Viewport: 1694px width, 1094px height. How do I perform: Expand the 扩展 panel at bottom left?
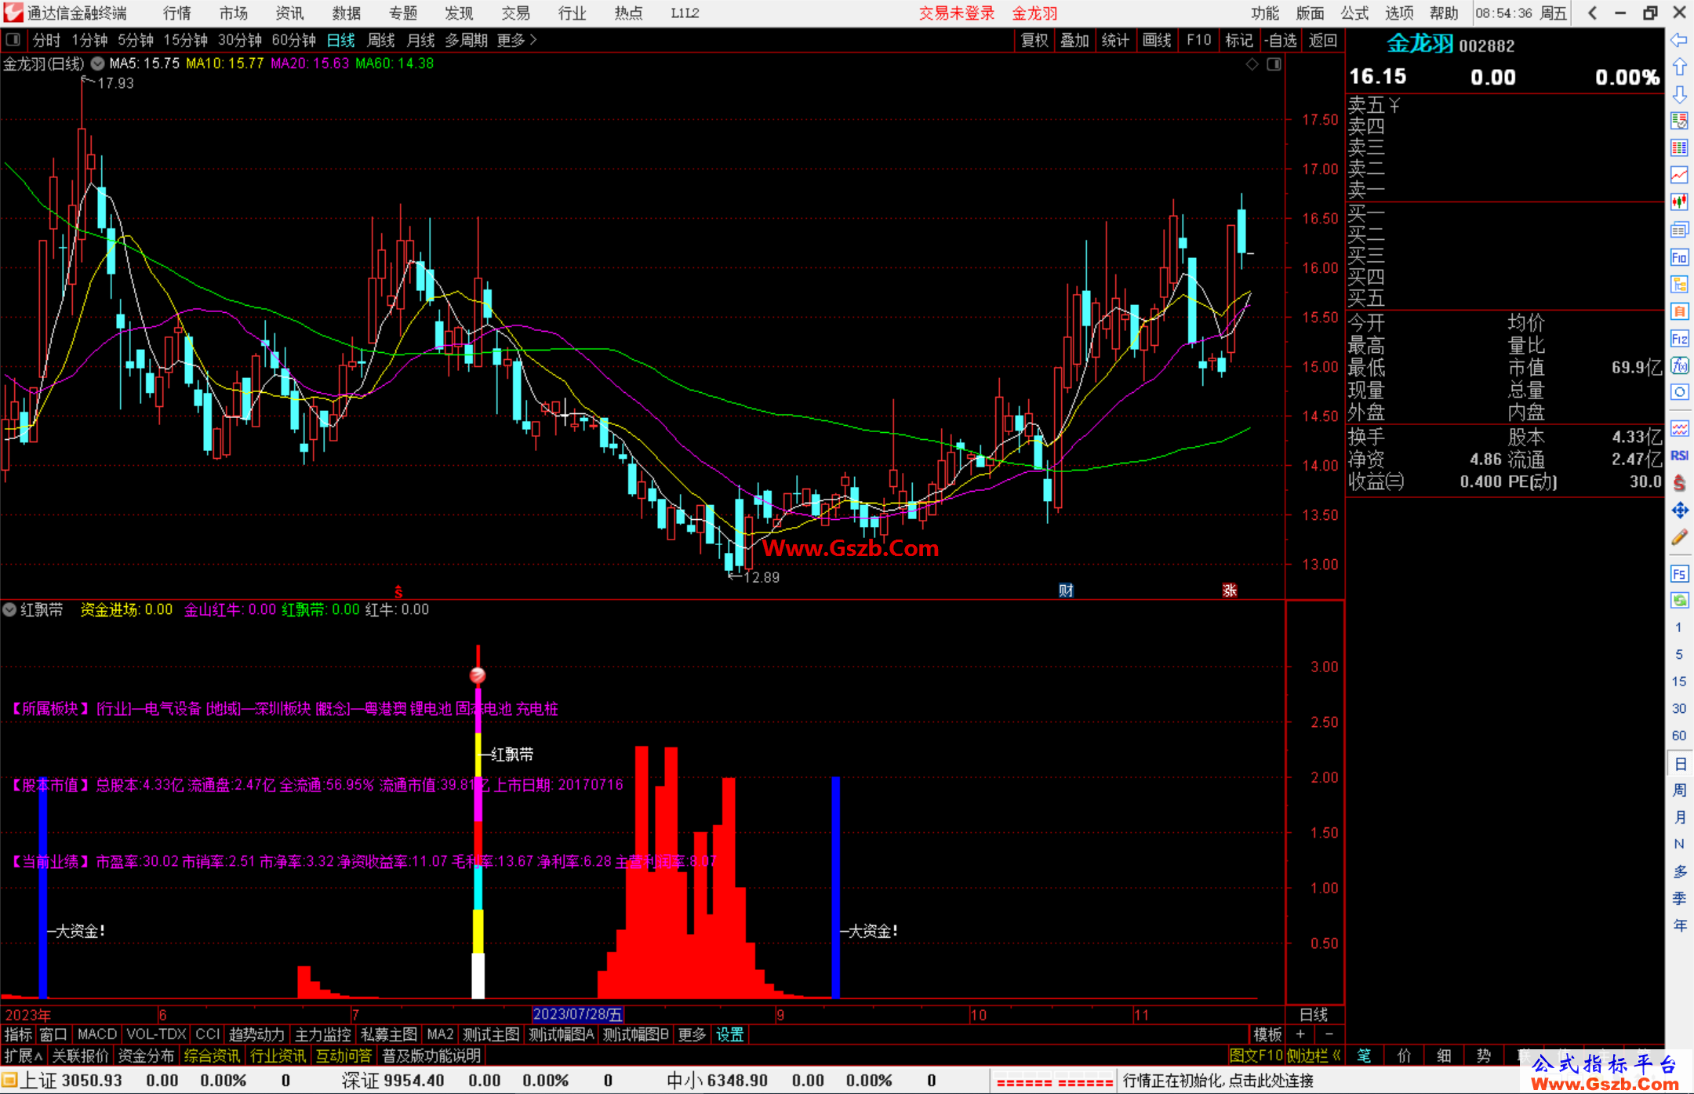click(x=23, y=1056)
